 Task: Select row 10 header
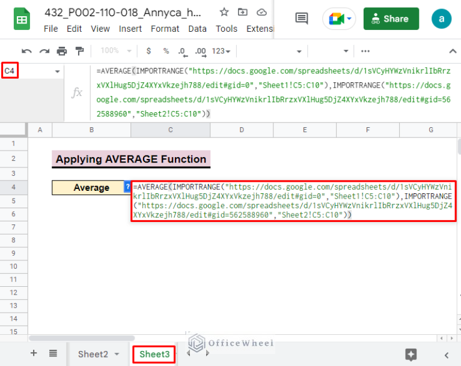(x=14, y=266)
